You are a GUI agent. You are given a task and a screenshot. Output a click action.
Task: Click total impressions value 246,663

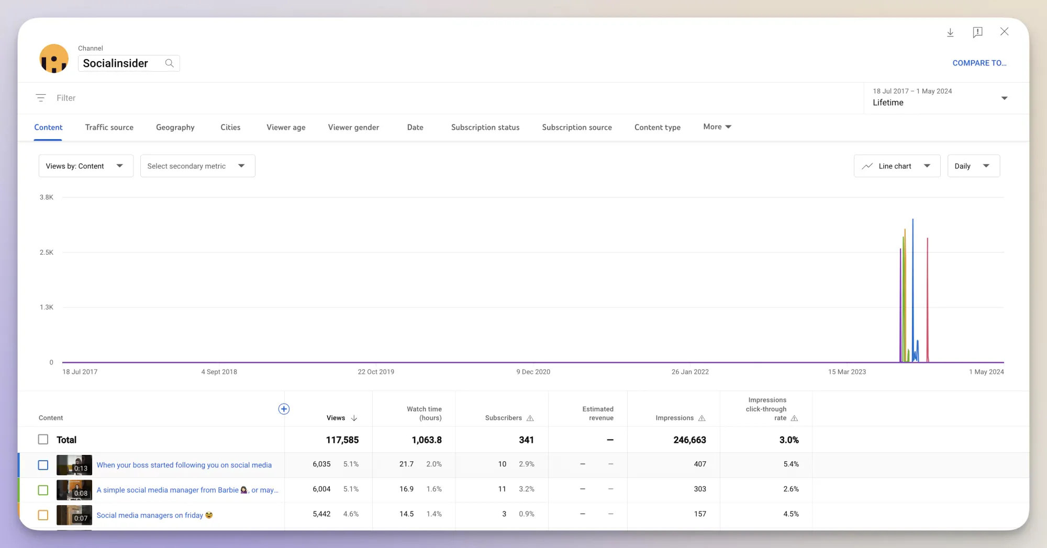point(689,440)
